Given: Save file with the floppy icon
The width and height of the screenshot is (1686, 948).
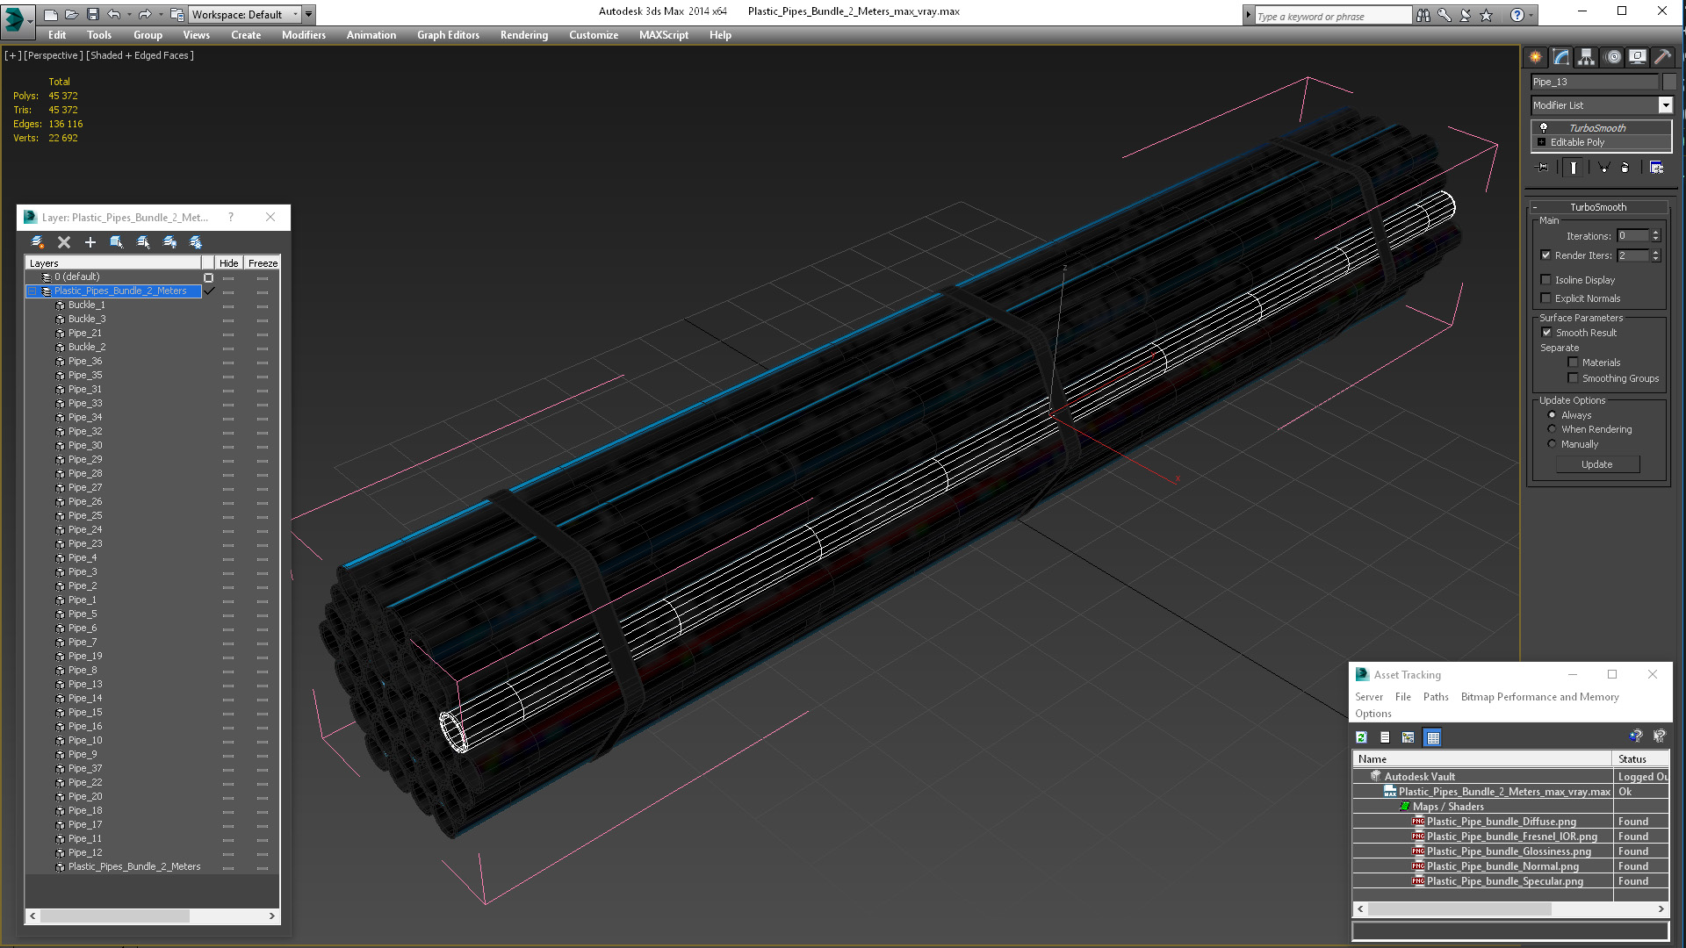Looking at the screenshot, I should [92, 14].
